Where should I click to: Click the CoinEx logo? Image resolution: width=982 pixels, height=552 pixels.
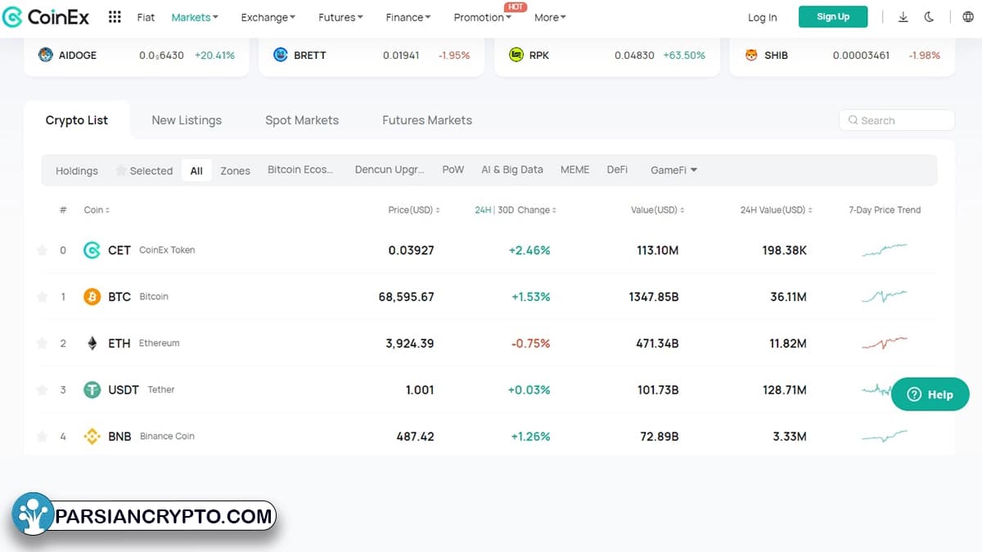pyautogui.click(x=46, y=17)
